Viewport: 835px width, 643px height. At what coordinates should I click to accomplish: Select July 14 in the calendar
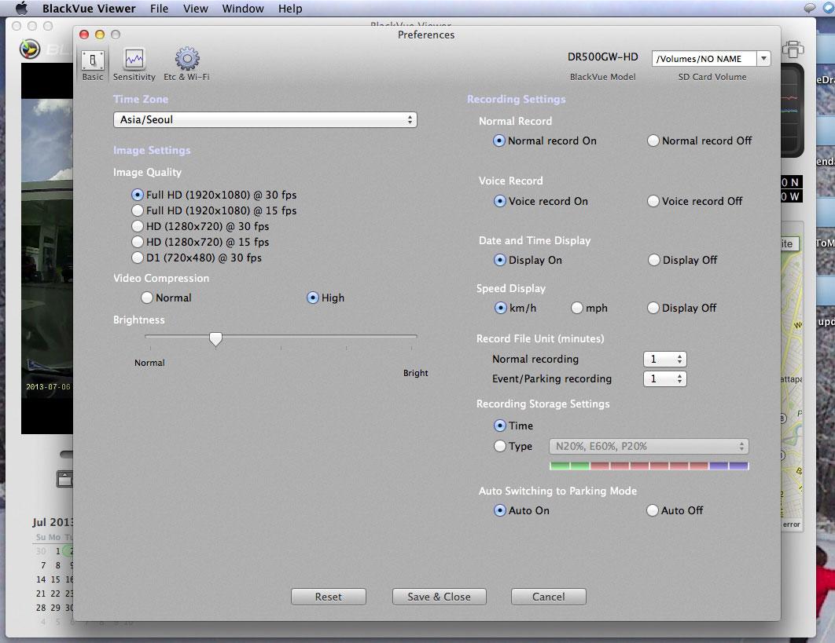click(41, 579)
